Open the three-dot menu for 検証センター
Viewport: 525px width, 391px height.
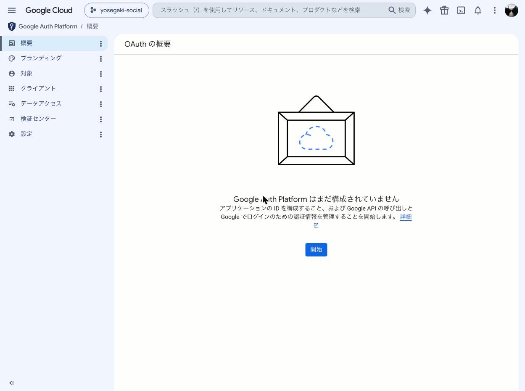pos(101,119)
